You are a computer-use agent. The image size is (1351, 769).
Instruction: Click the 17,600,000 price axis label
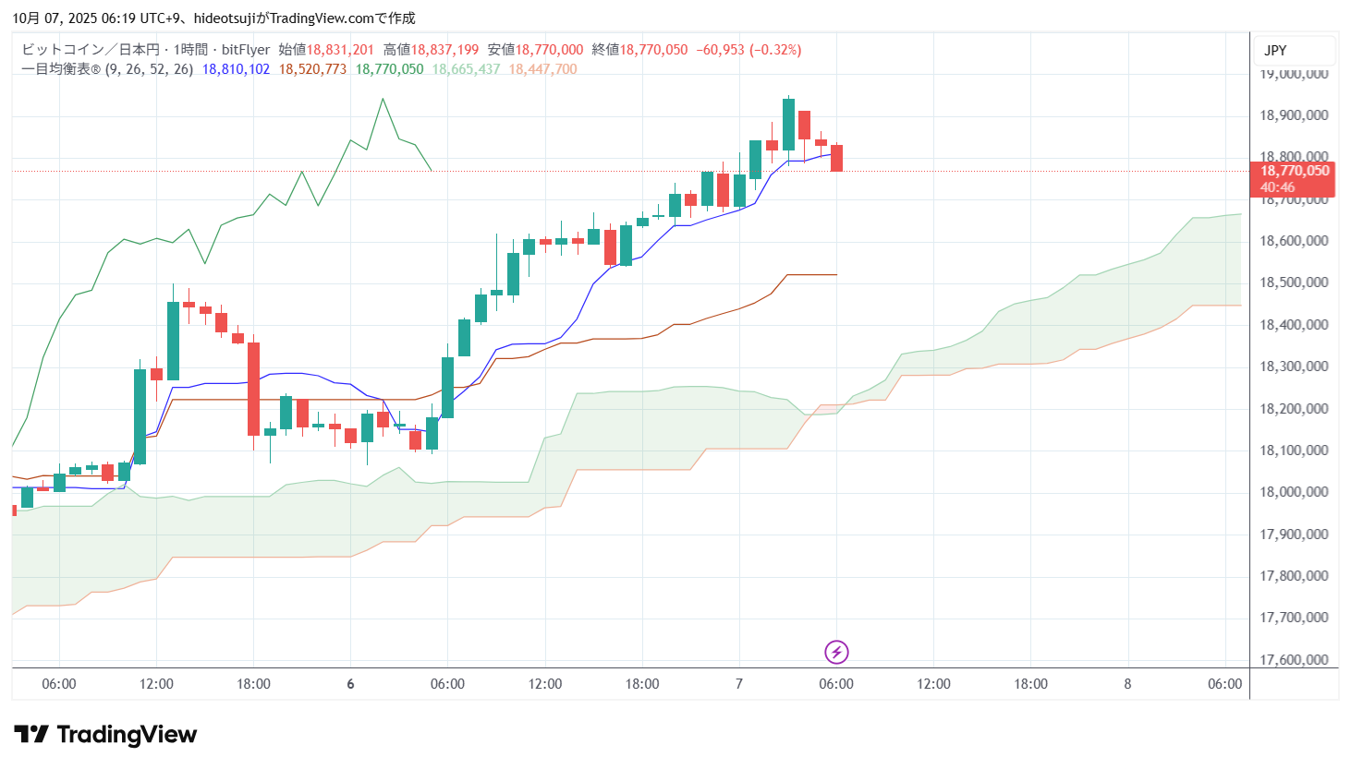1294,660
